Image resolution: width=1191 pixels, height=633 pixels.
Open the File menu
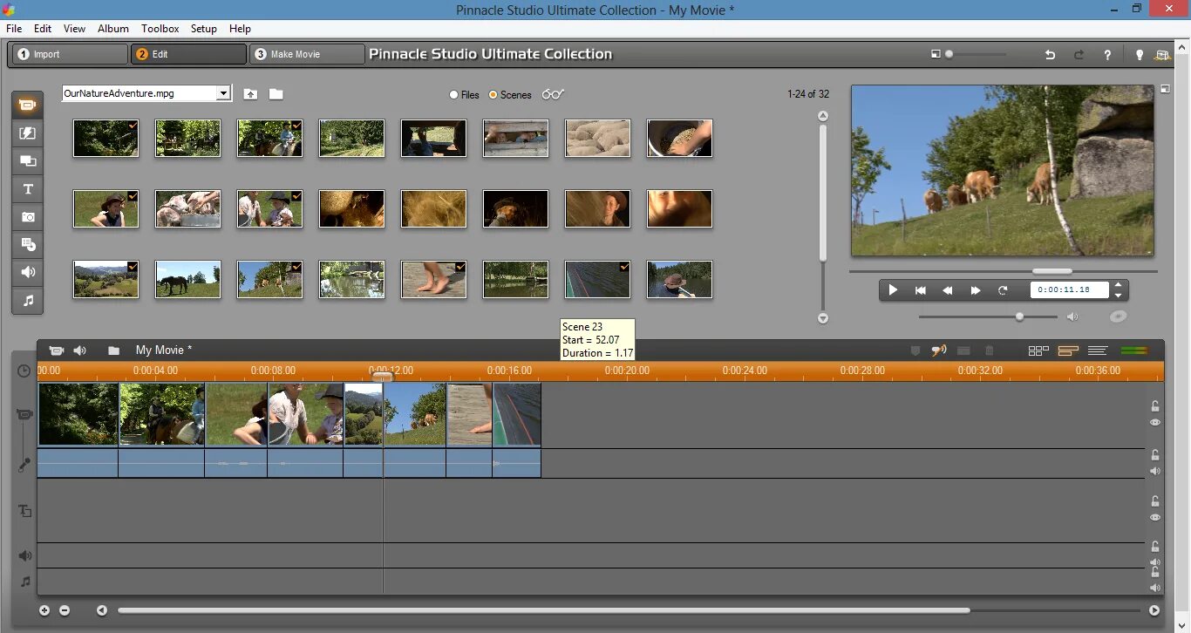tap(14, 29)
